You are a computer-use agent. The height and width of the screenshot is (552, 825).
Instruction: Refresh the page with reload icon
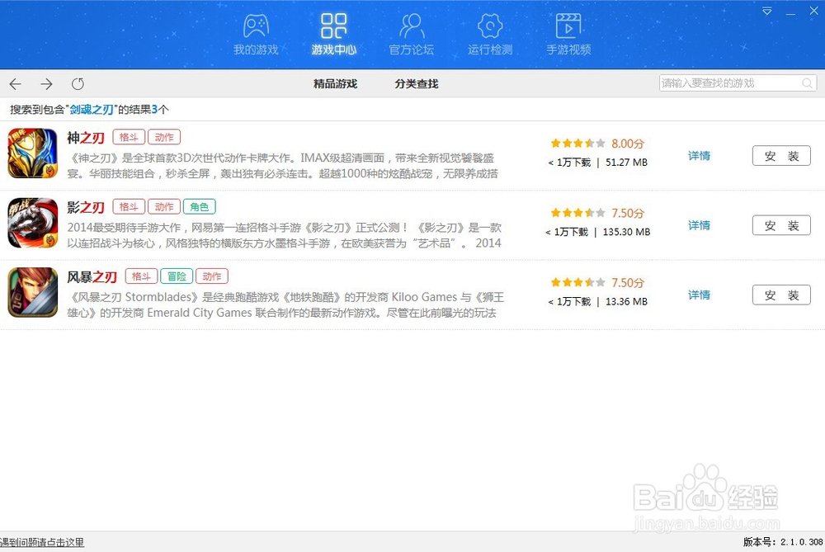pyautogui.click(x=78, y=83)
